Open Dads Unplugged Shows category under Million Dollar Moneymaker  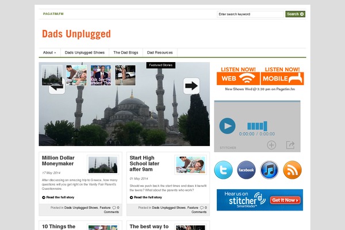[81, 208]
